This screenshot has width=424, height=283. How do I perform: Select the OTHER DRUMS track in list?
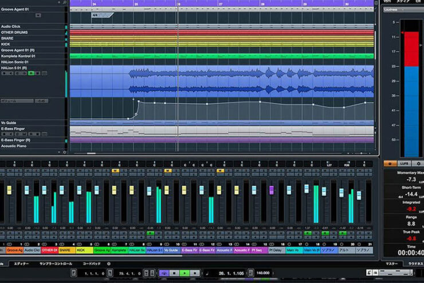pos(33,33)
